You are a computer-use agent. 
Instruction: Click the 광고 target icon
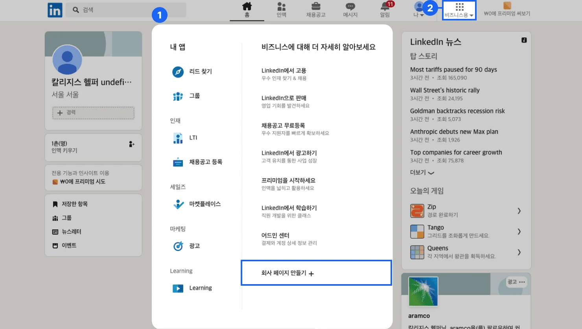coord(178,246)
